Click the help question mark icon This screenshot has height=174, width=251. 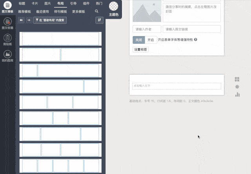(x=195, y=39)
